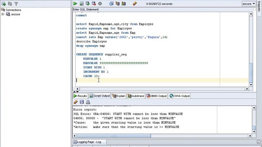Click the 'MAXVALUE 999999...' line
Image resolution: width=262 pixels, height=147 pixels.
coord(115,63)
